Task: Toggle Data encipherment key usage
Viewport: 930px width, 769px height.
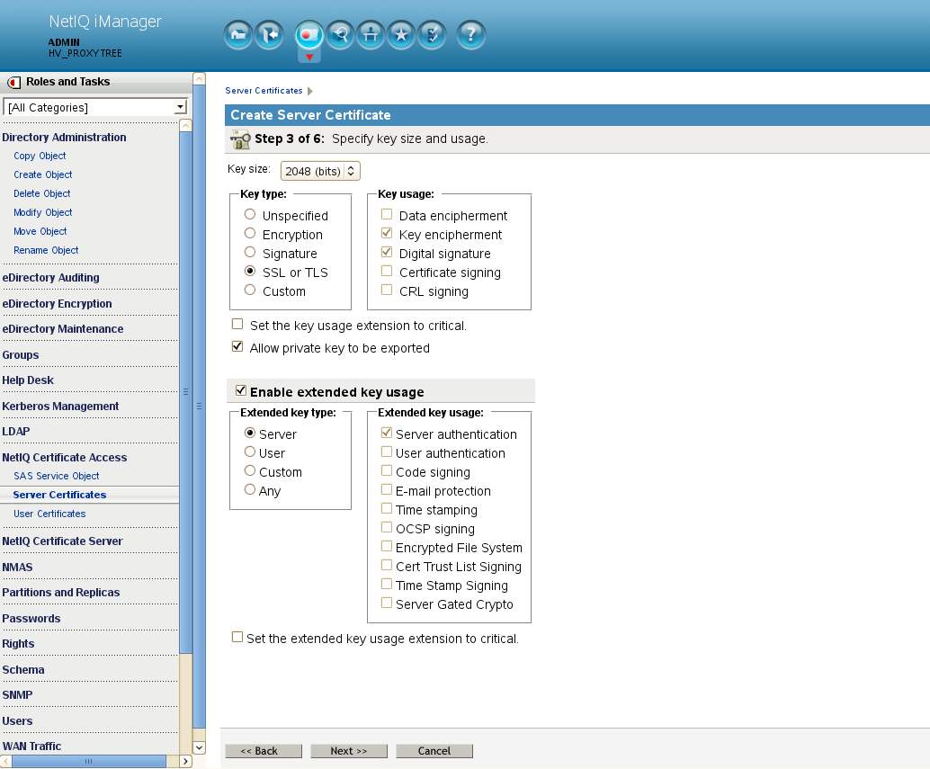Action: click(387, 214)
